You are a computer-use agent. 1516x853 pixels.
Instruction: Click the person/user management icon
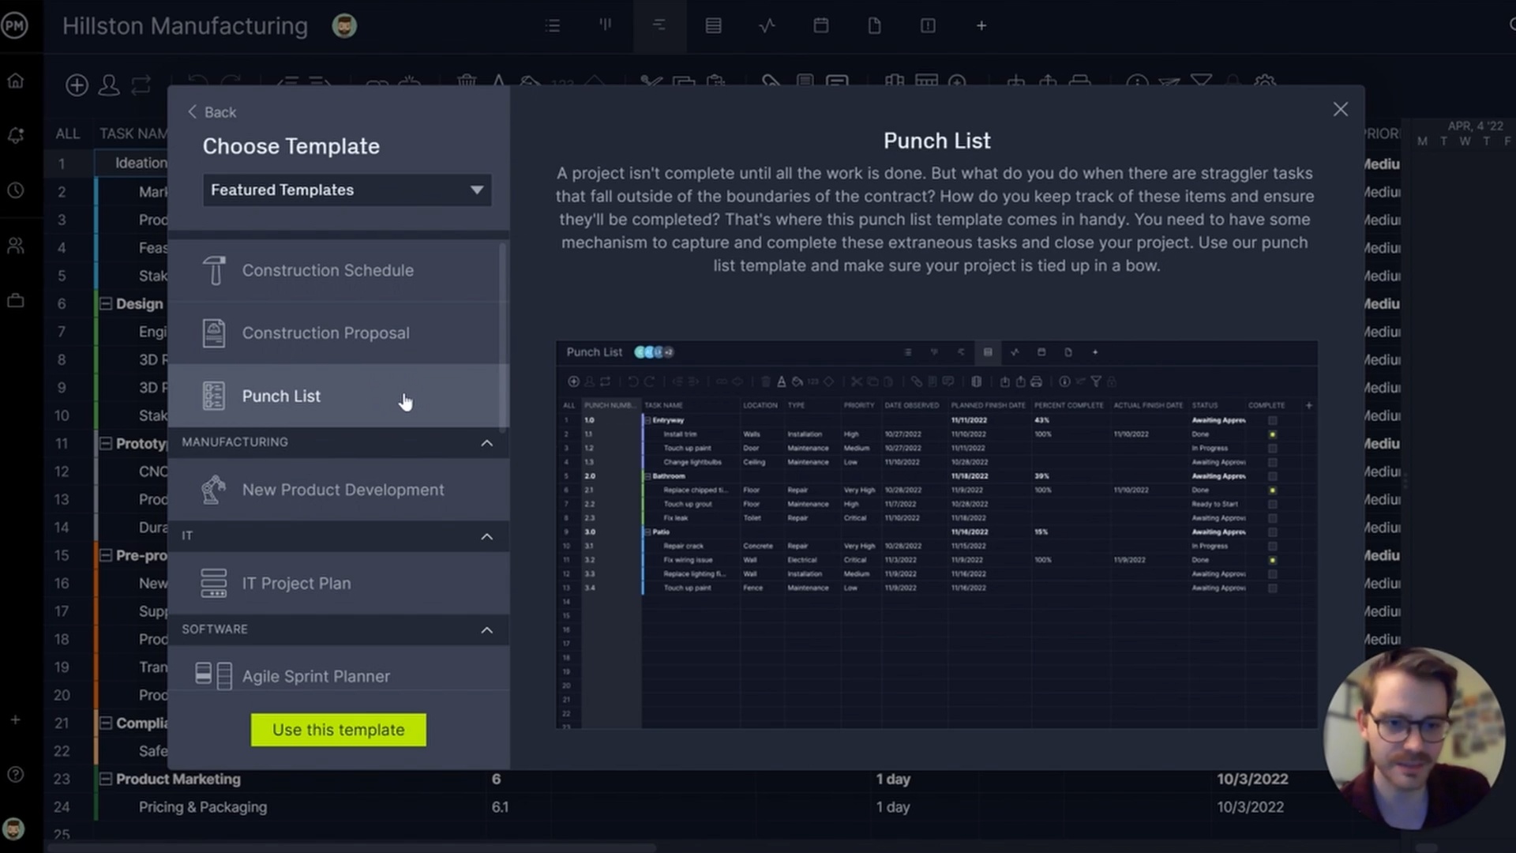click(x=109, y=83)
